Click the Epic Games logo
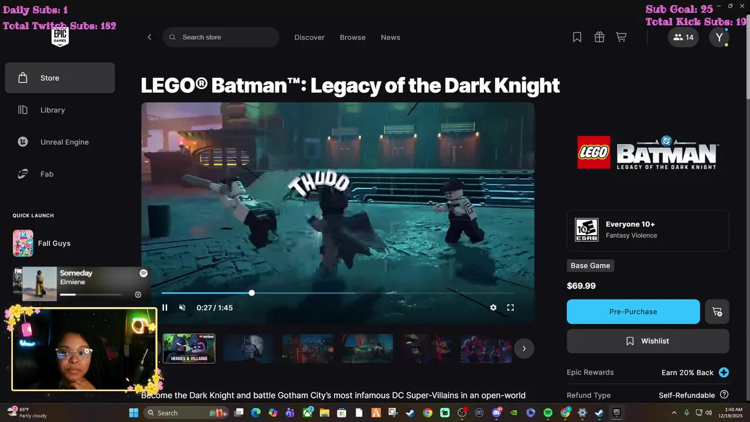 coord(60,37)
